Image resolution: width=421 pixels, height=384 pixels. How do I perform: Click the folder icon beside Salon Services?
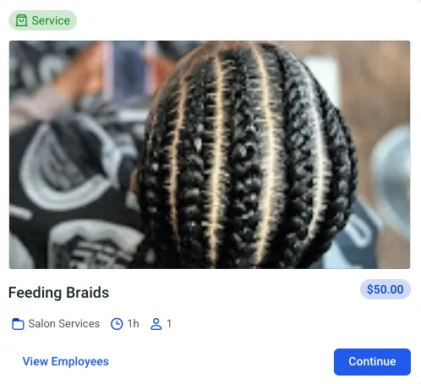(18, 324)
